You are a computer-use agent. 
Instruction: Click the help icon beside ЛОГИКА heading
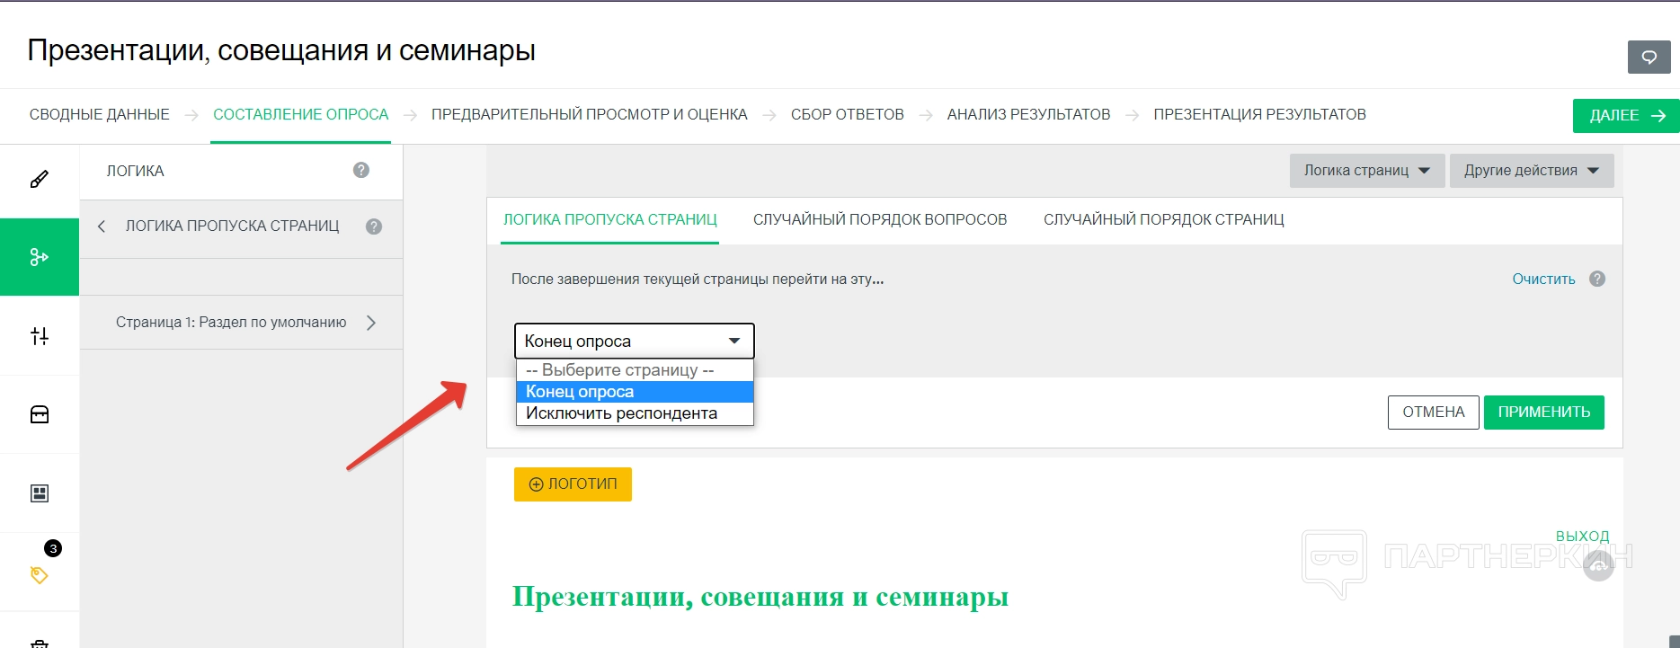point(361,170)
